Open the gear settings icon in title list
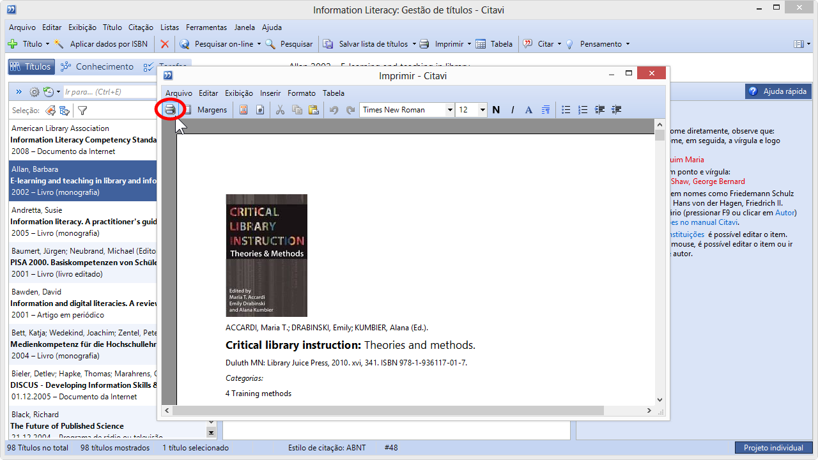 (x=35, y=92)
